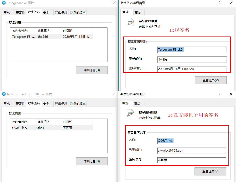This screenshot has height=182, width=236.
Task: Select the OORT inc. signature row
Action: click(52, 128)
